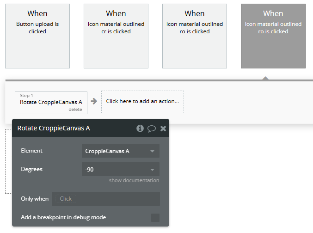Open the show documentation link
Viewport: 313px width, 233px height.
tap(134, 180)
